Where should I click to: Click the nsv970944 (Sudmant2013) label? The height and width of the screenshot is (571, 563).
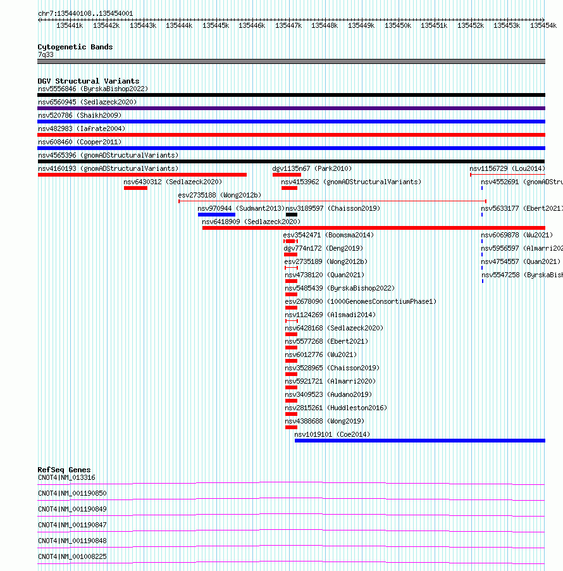241,209
